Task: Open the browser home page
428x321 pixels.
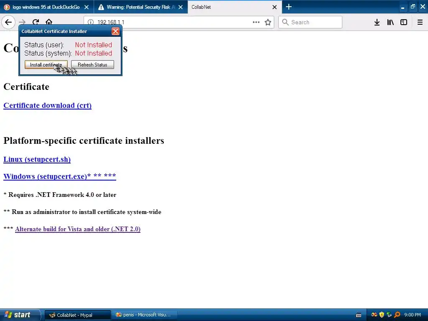Action: tap(49, 22)
